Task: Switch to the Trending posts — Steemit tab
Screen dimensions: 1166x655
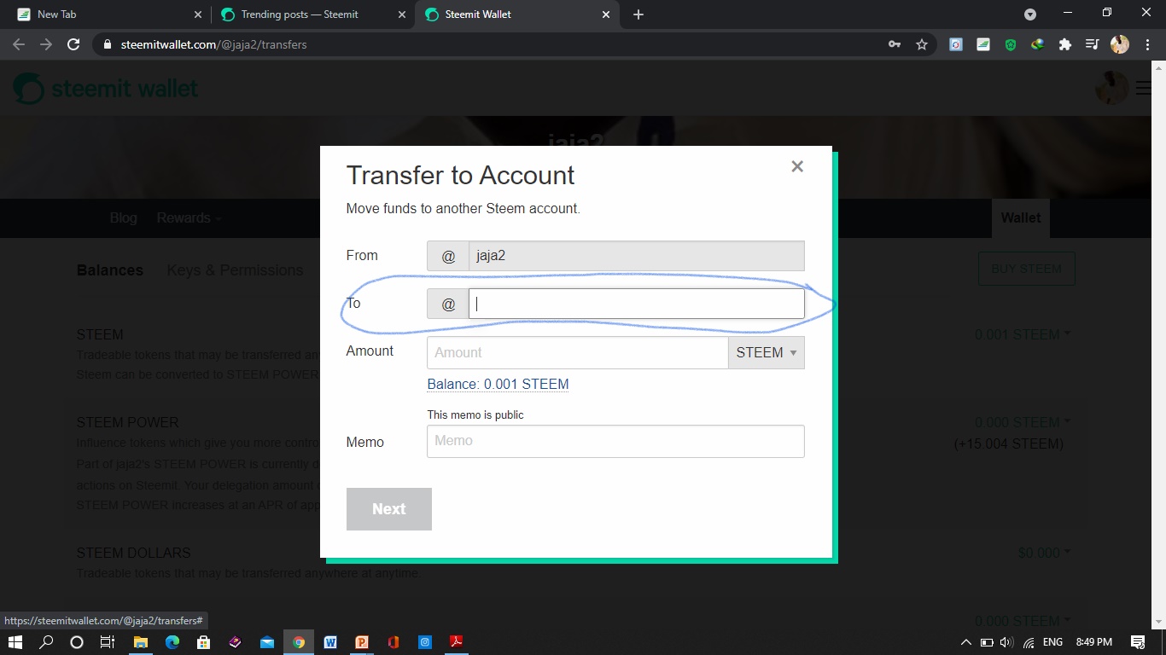Action: click(x=300, y=14)
